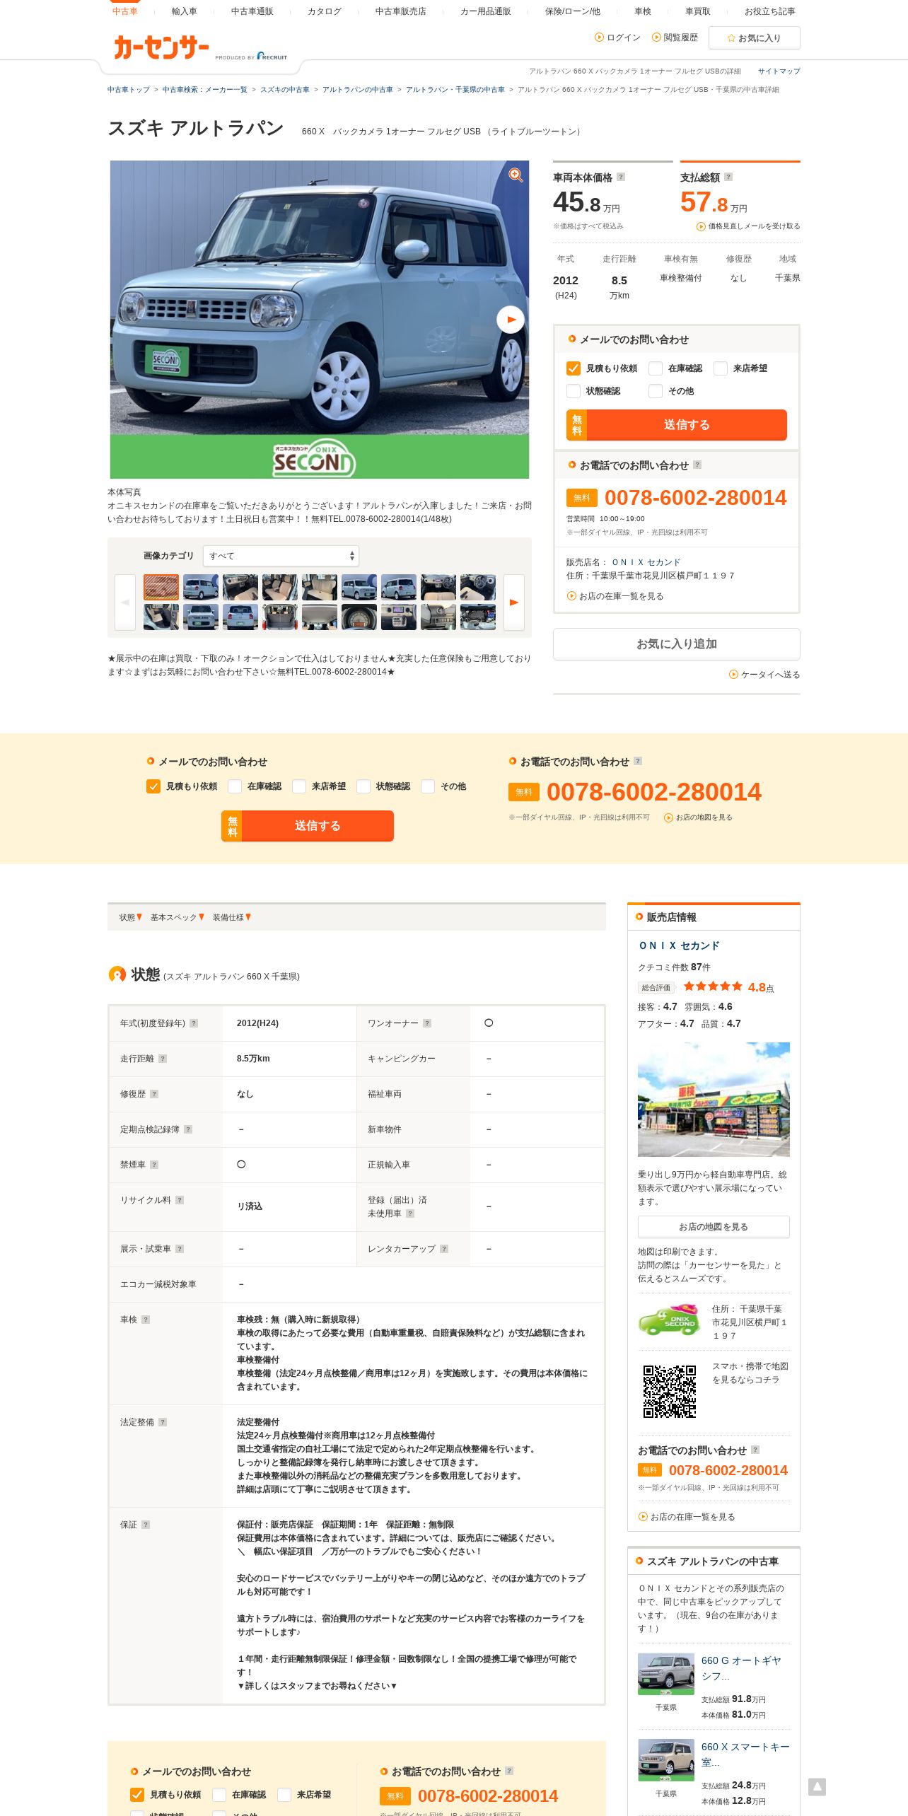This screenshot has height=1816, width=908.
Task: Open the 輸入車 top navigation tab
Action: pos(184,11)
